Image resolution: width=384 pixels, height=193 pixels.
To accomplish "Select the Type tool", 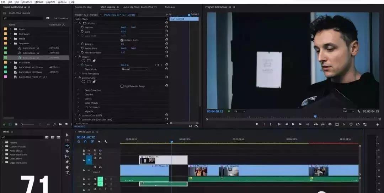I will coord(67,172).
